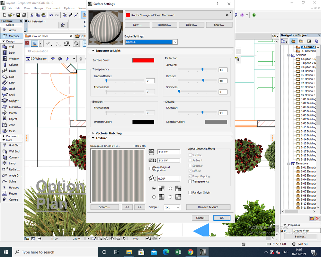This screenshot has height=257, width=321.
Task: Click the New... surface button
Action: point(137,25)
